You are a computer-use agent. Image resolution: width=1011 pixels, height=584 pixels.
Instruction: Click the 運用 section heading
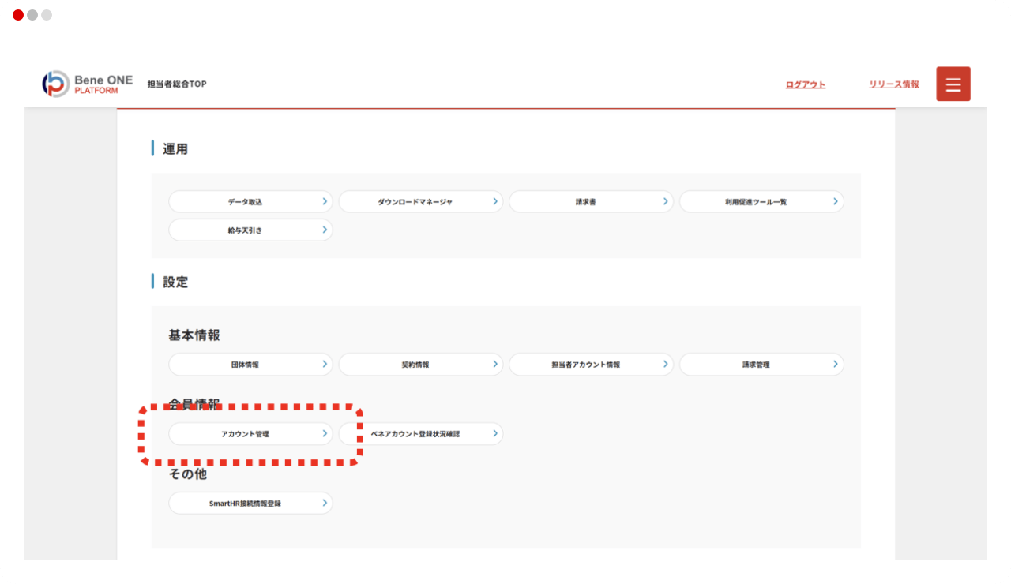(175, 149)
